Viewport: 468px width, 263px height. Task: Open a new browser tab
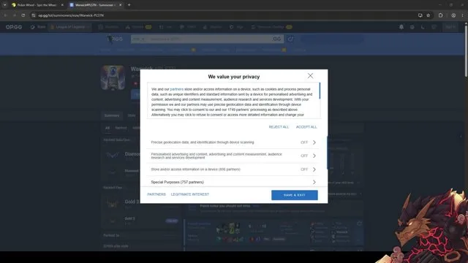tap(129, 5)
